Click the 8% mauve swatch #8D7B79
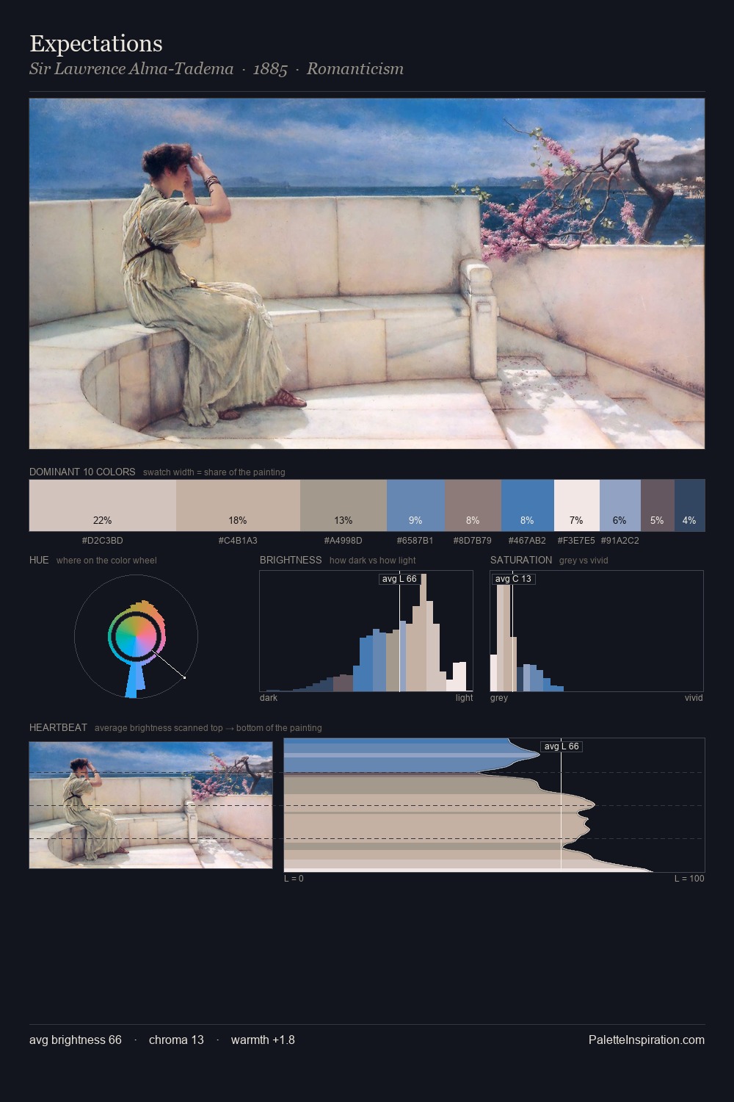This screenshot has width=734, height=1102. click(x=473, y=505)
